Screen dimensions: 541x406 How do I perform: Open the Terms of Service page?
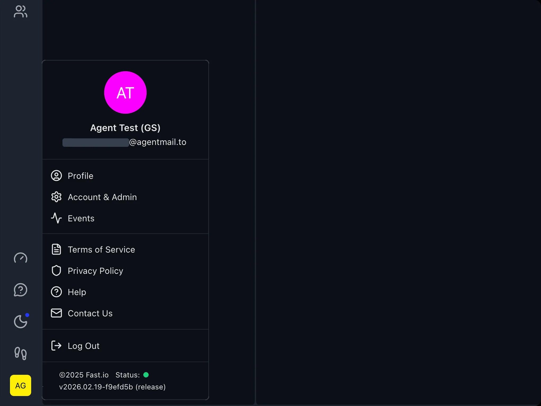pyautogui.click(x=101, y=249)
